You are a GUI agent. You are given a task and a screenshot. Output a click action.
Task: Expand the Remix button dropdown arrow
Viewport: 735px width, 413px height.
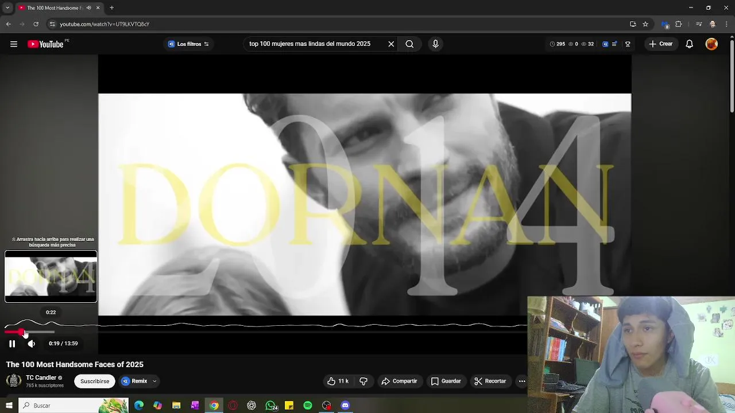154,381
